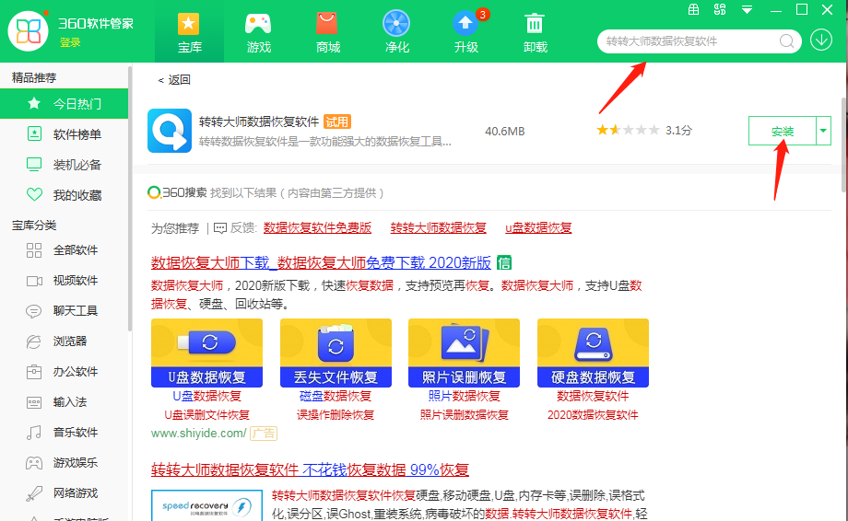Screen dimensions: 848x521
Task: Open the main menu triangle in title bar
Action: [x=747, y=10]
